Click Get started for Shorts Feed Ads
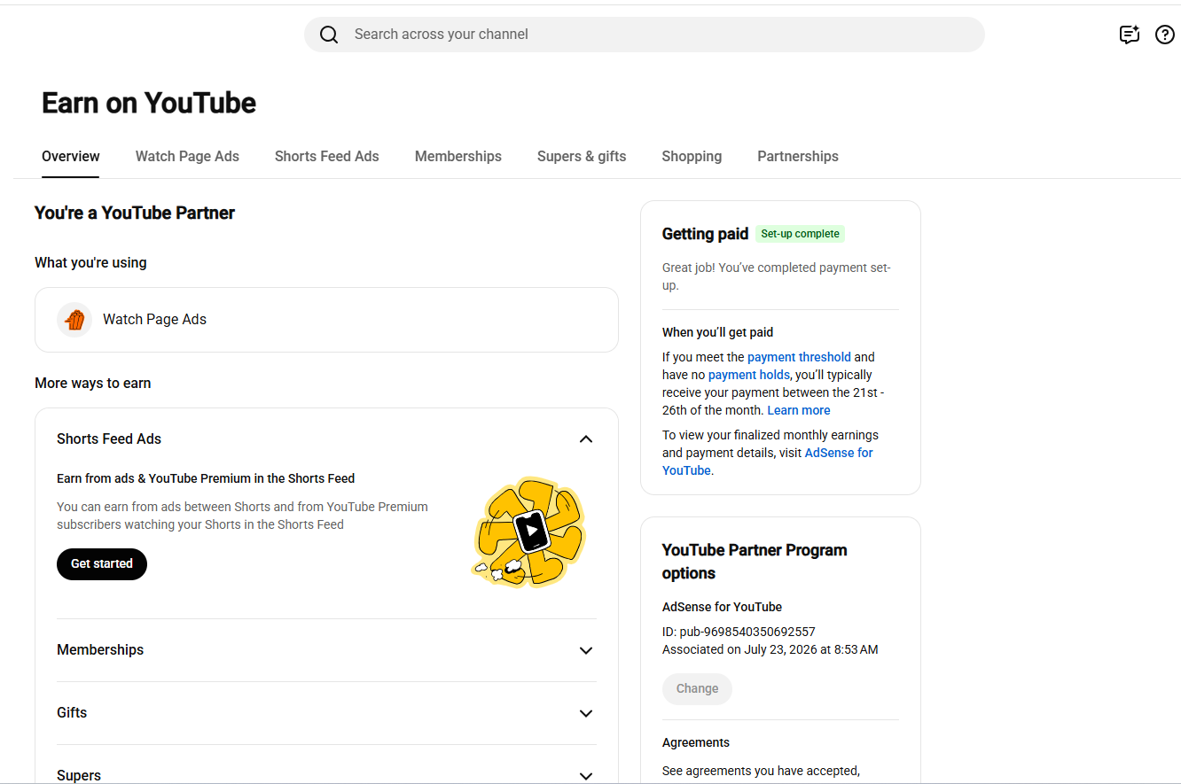 click(x=102, y=564)
